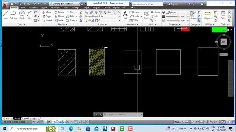
Task: Activate the Scale command
Action: click(x=59, y=21)
